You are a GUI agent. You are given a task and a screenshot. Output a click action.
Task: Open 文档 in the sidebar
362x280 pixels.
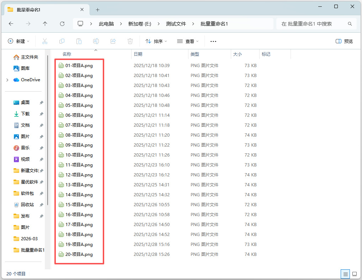pos(22,125)
